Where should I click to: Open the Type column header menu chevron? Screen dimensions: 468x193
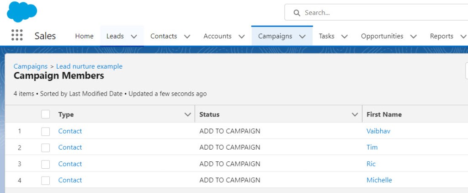tap(187, 115)
